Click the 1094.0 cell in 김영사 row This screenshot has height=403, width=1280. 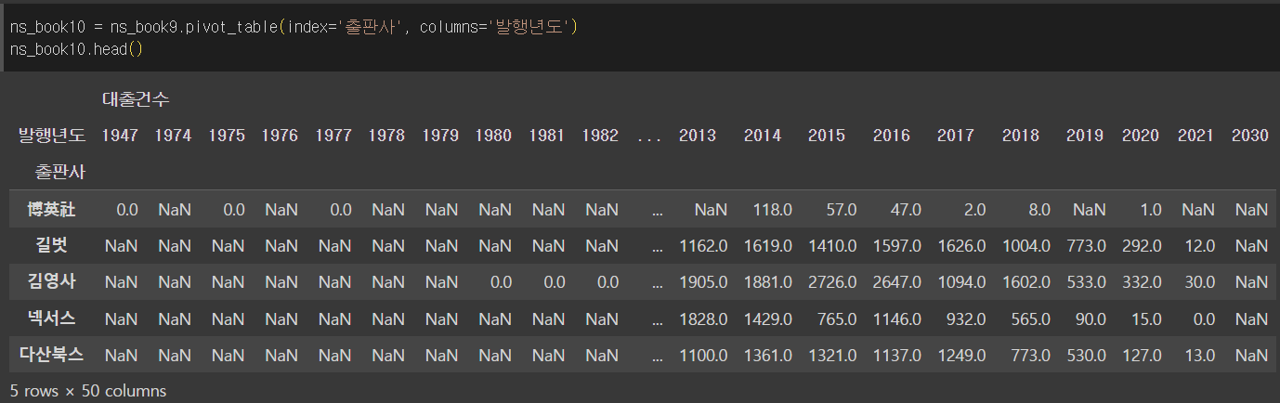point(961,282)
